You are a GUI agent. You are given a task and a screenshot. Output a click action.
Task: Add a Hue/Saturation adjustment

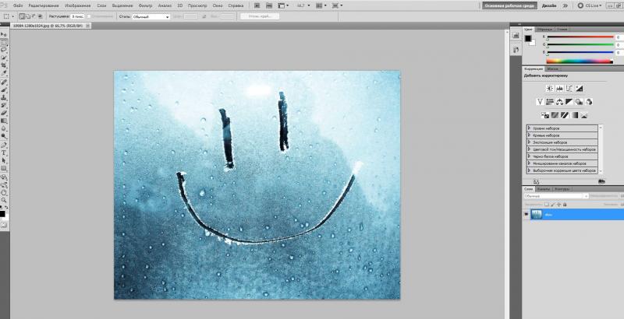(x=550, y=102)
